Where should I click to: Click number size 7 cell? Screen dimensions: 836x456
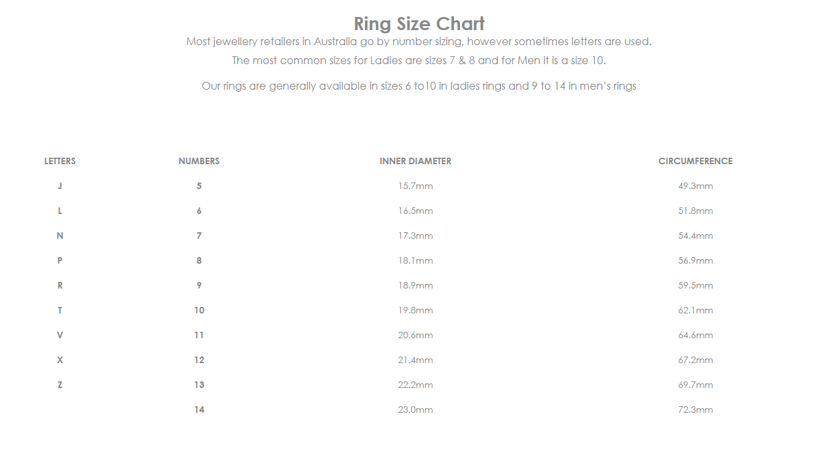coord(199,236)
